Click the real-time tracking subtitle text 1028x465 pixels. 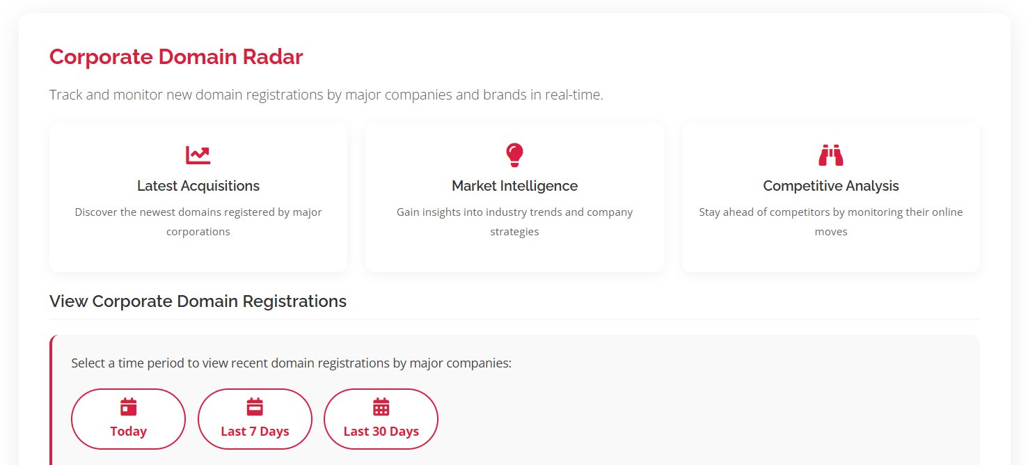click(326, 95)
